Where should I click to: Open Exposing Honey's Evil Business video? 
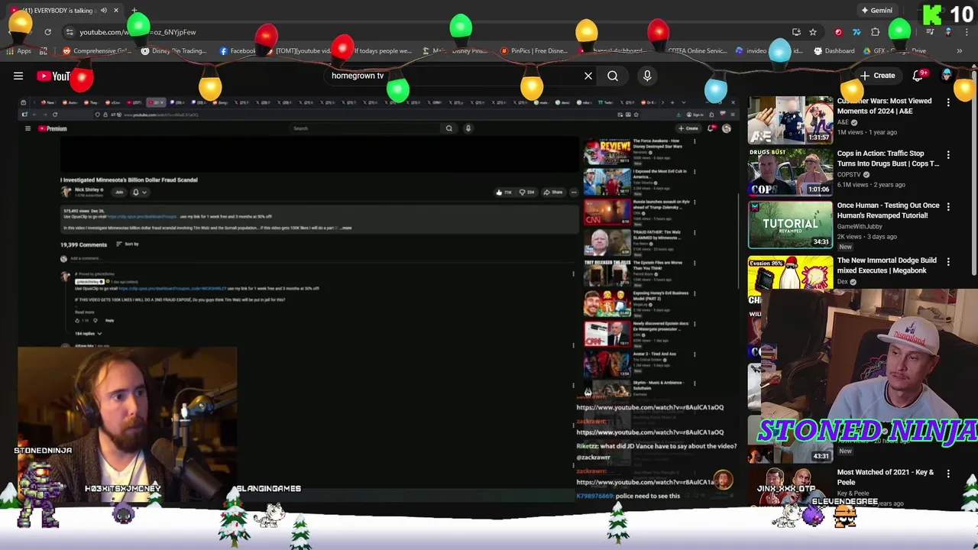607,304
